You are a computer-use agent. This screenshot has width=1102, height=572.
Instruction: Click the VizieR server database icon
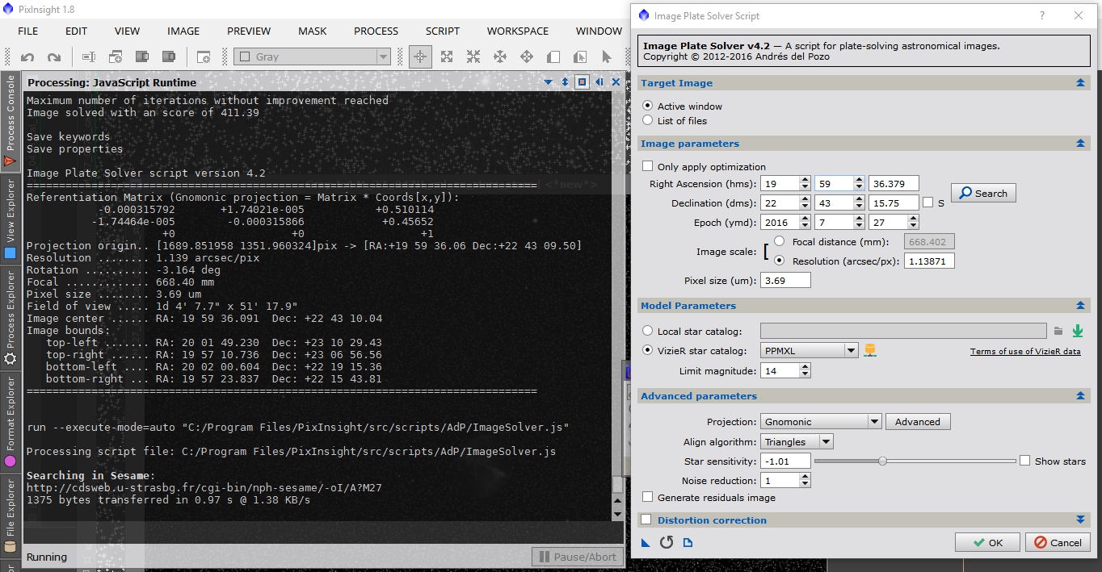(870, 350)
